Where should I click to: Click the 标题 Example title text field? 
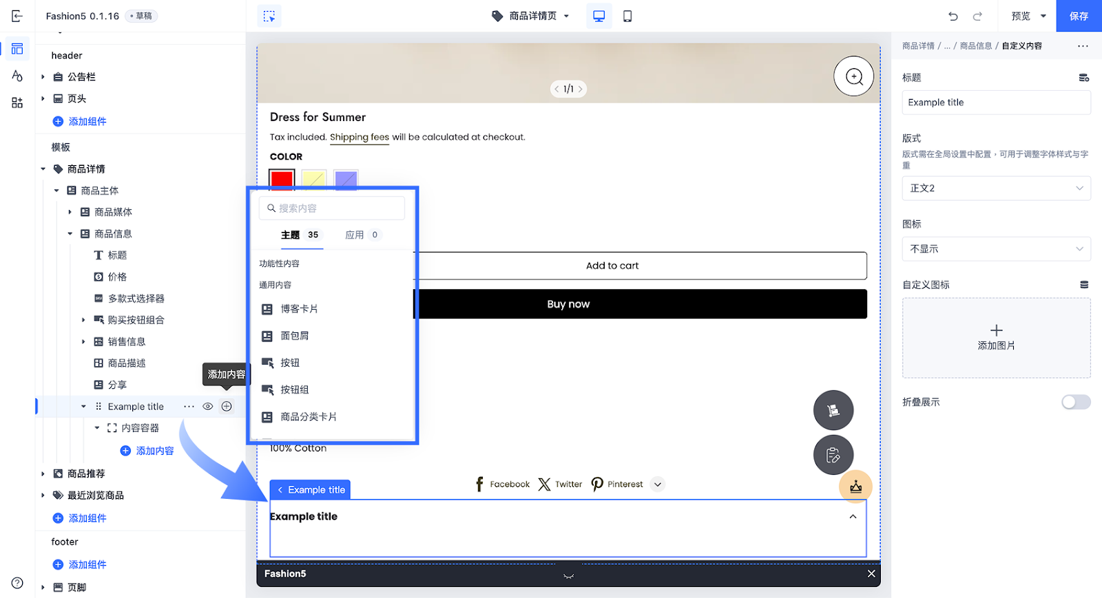coord(997,103)
